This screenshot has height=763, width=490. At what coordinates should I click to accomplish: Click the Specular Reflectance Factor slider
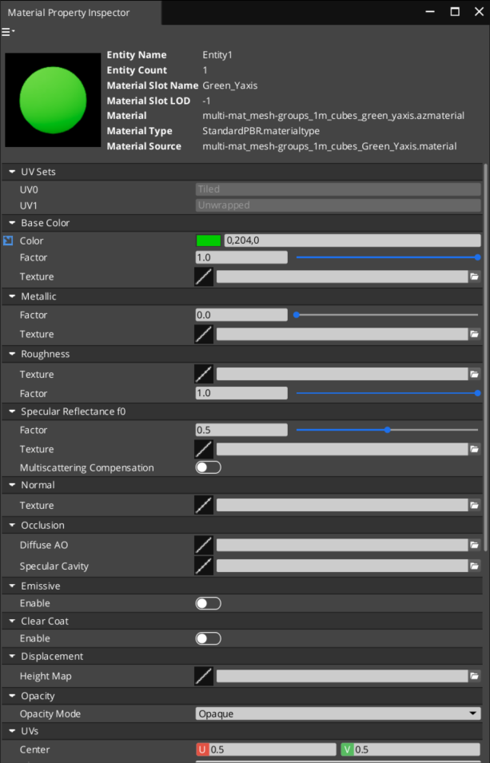(x=387, y=430)
